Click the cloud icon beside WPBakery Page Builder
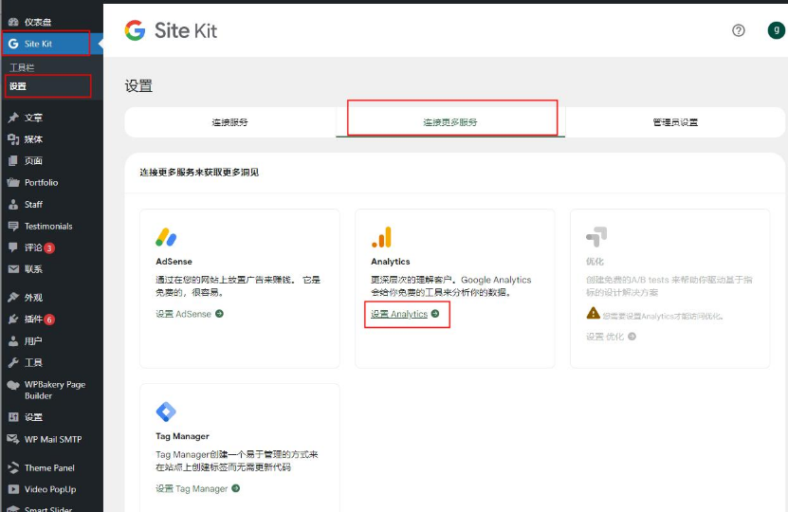The image size is (788, 512). coord(13,385)
